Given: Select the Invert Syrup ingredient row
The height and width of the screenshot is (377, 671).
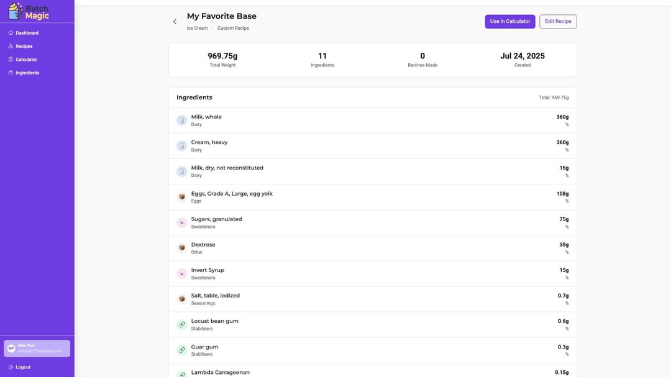Looking at the screenshot, I should click(372, 273).
